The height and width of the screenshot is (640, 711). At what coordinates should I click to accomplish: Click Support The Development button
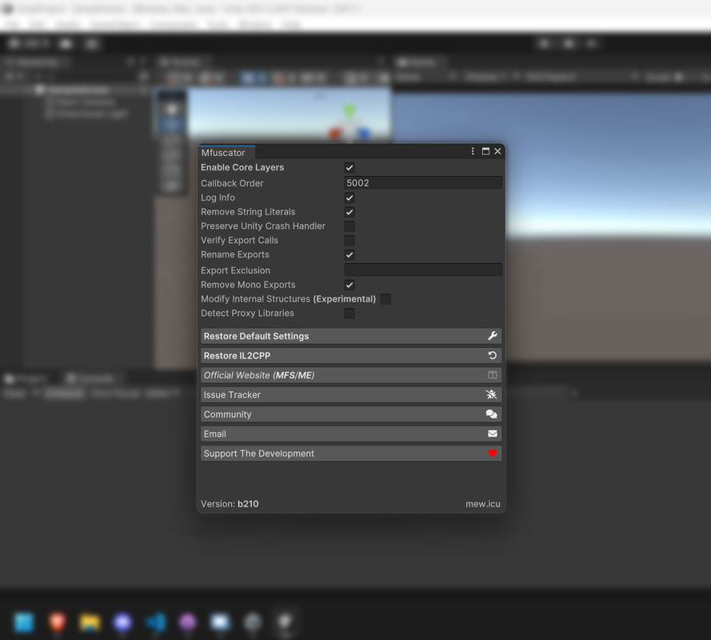tap(351, 454)
